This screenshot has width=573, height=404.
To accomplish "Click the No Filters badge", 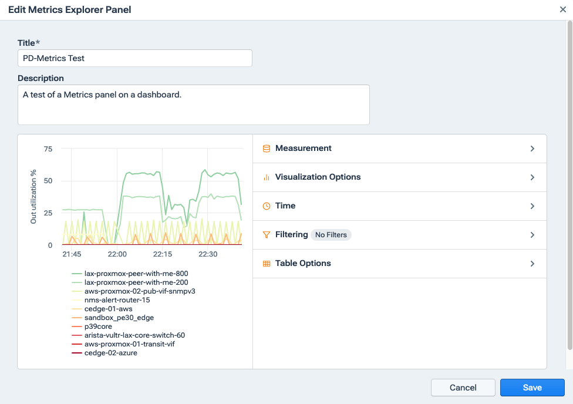I will point(331,234).
